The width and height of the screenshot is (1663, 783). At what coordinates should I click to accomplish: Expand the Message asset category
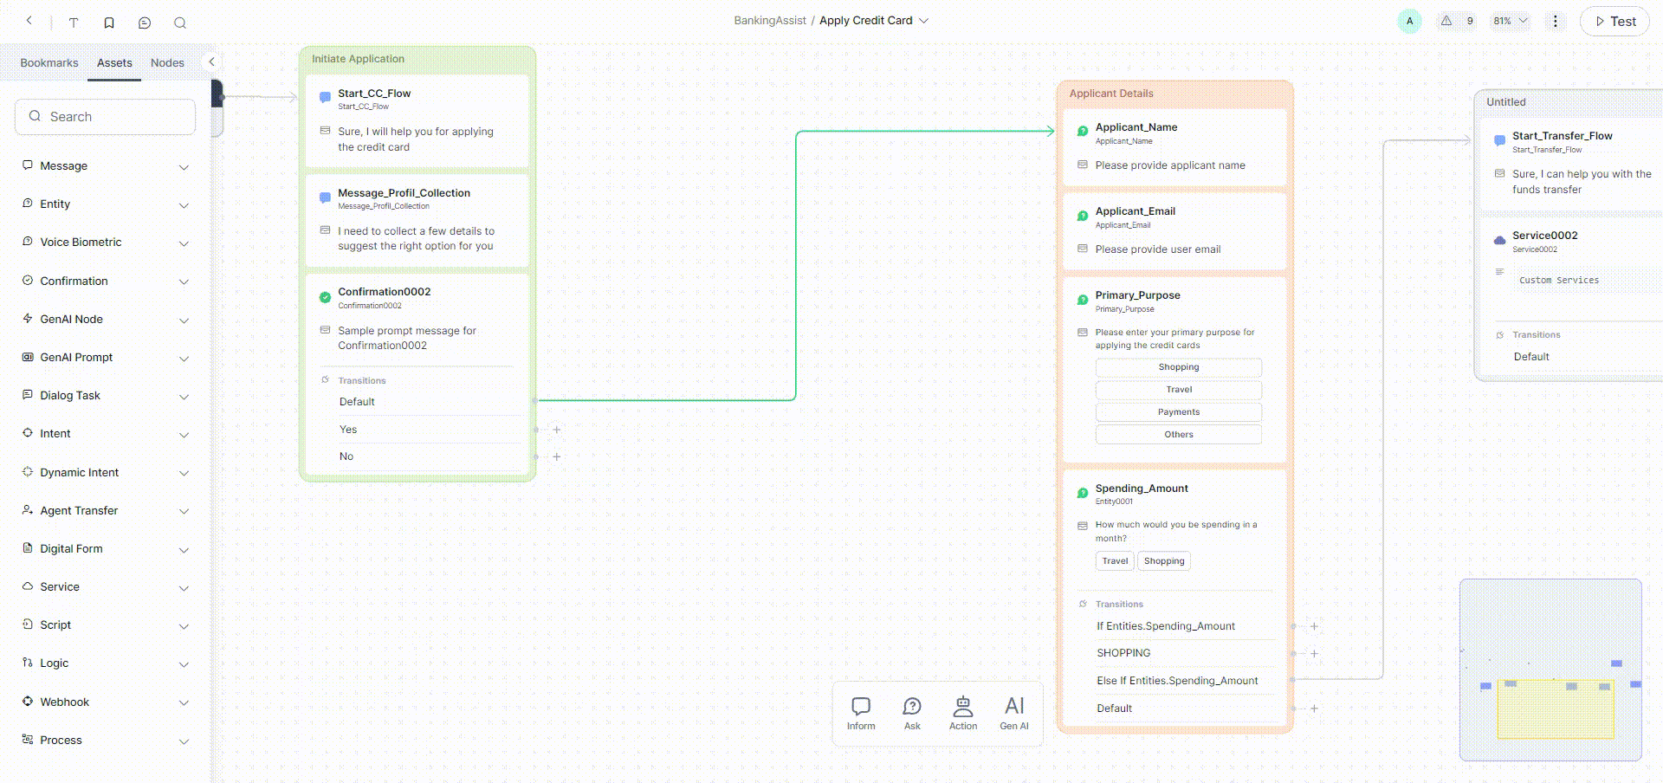(x=184, y=166)
